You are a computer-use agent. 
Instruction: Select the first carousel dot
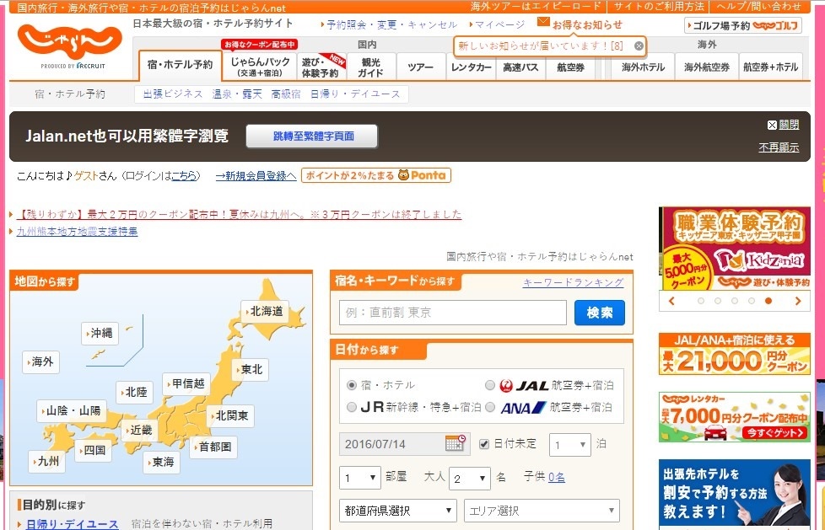point(701,301)
